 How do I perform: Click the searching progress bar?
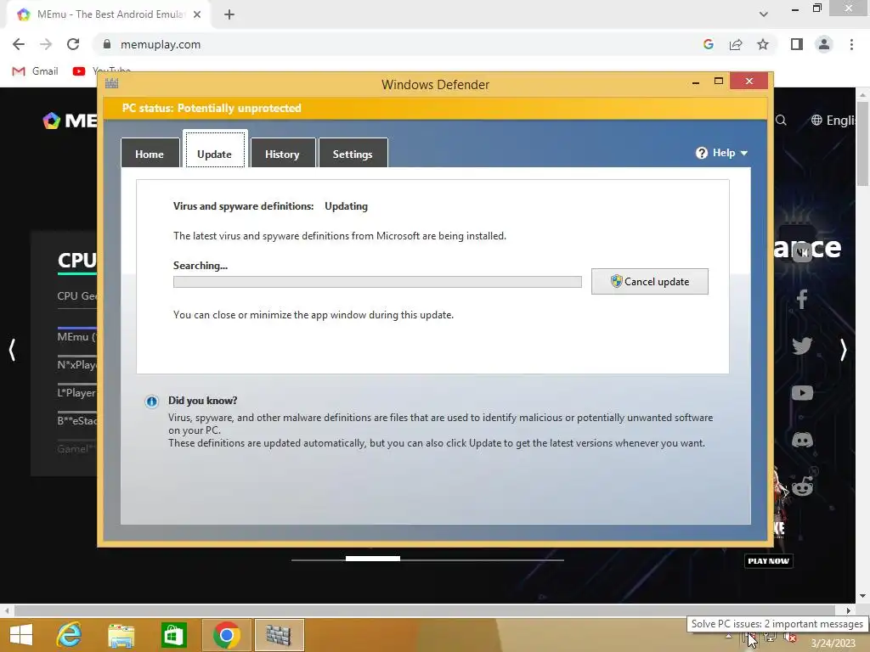(x=377, y=282)
